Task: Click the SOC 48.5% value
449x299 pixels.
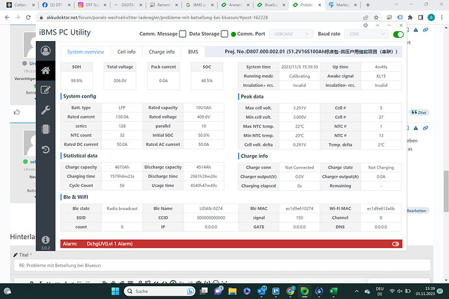Action: click(207, 81)
